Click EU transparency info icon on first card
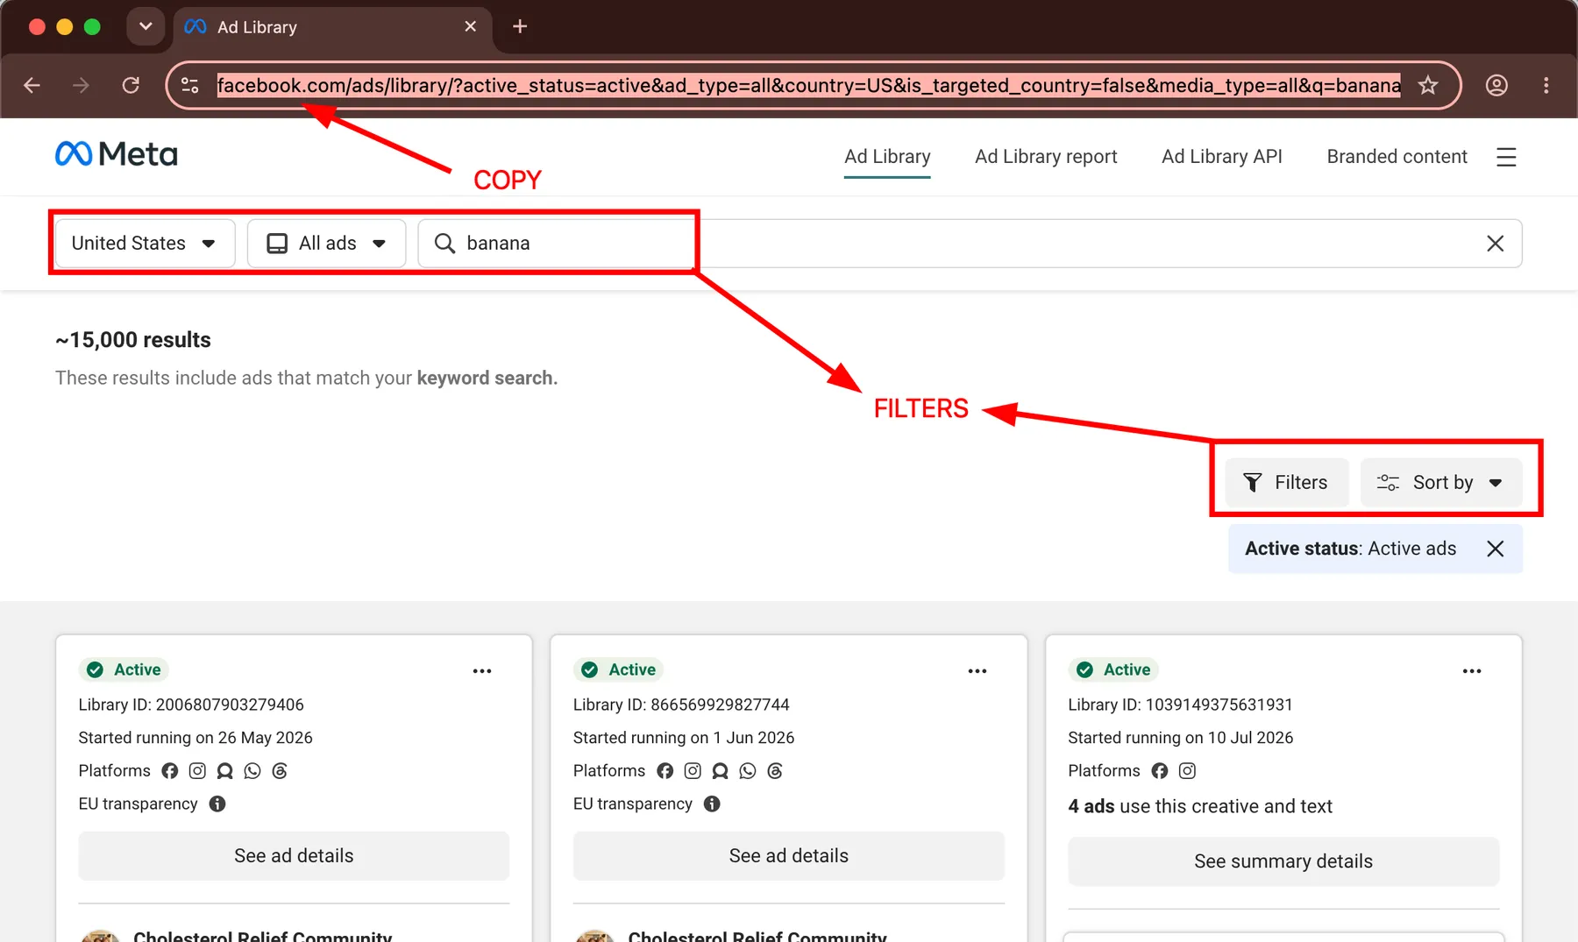Viewport: 1578px width, 942px height. click(217, 804)
